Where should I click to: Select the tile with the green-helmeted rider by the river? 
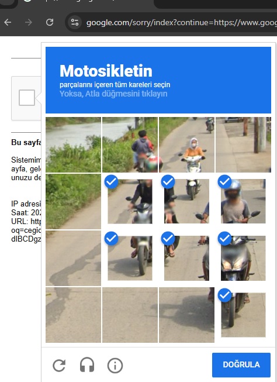(130, 144)
